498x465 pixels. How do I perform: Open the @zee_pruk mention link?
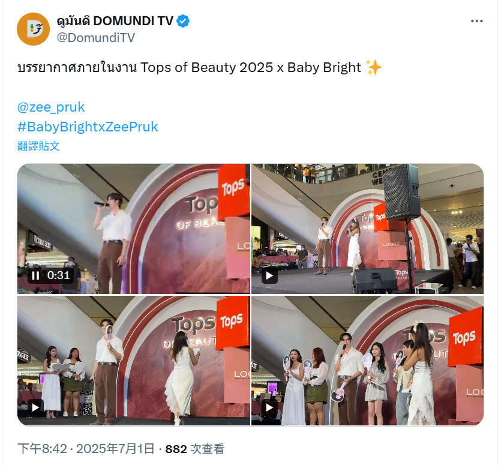coord(51,107)
